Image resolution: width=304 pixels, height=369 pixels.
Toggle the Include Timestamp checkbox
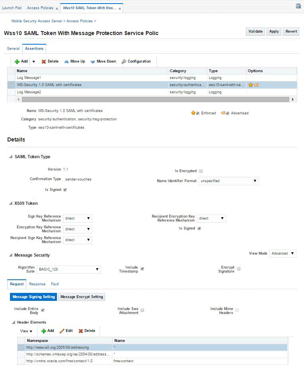point(142,269)
